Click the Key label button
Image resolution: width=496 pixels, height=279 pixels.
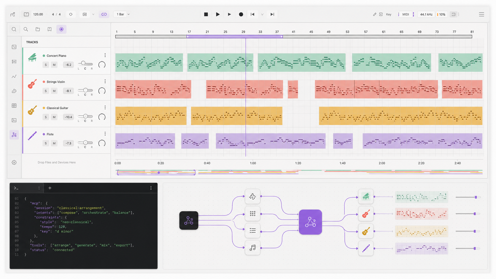point(389,14)
